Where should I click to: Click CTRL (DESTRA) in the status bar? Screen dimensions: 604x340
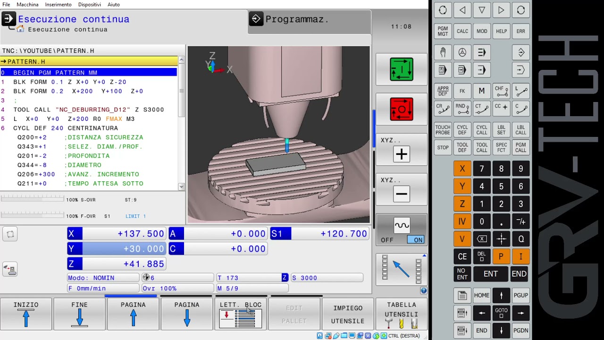(404, 336)
